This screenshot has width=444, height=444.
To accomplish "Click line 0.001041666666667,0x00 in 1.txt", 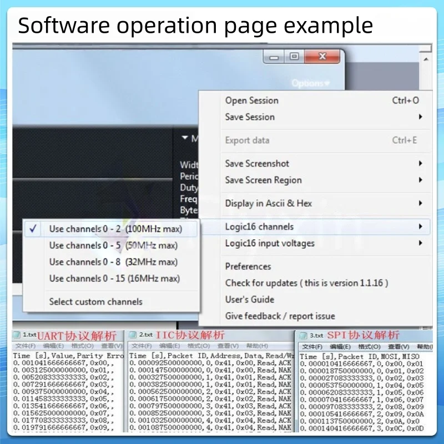I will [x=63, y=363].
